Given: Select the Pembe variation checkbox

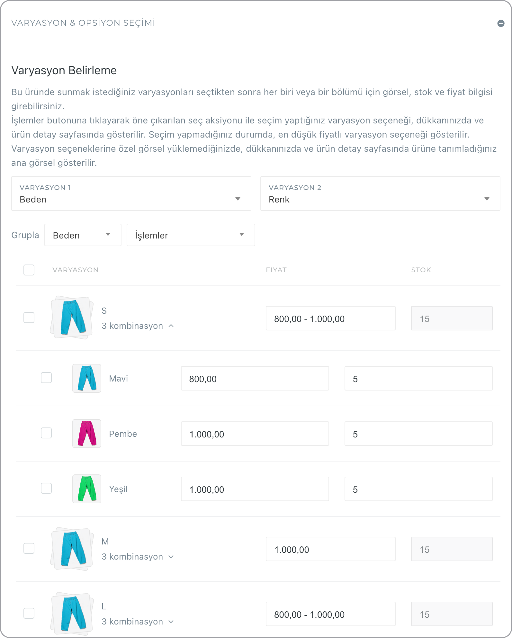Looking at the screenshot, I should [x=46, y=433].
